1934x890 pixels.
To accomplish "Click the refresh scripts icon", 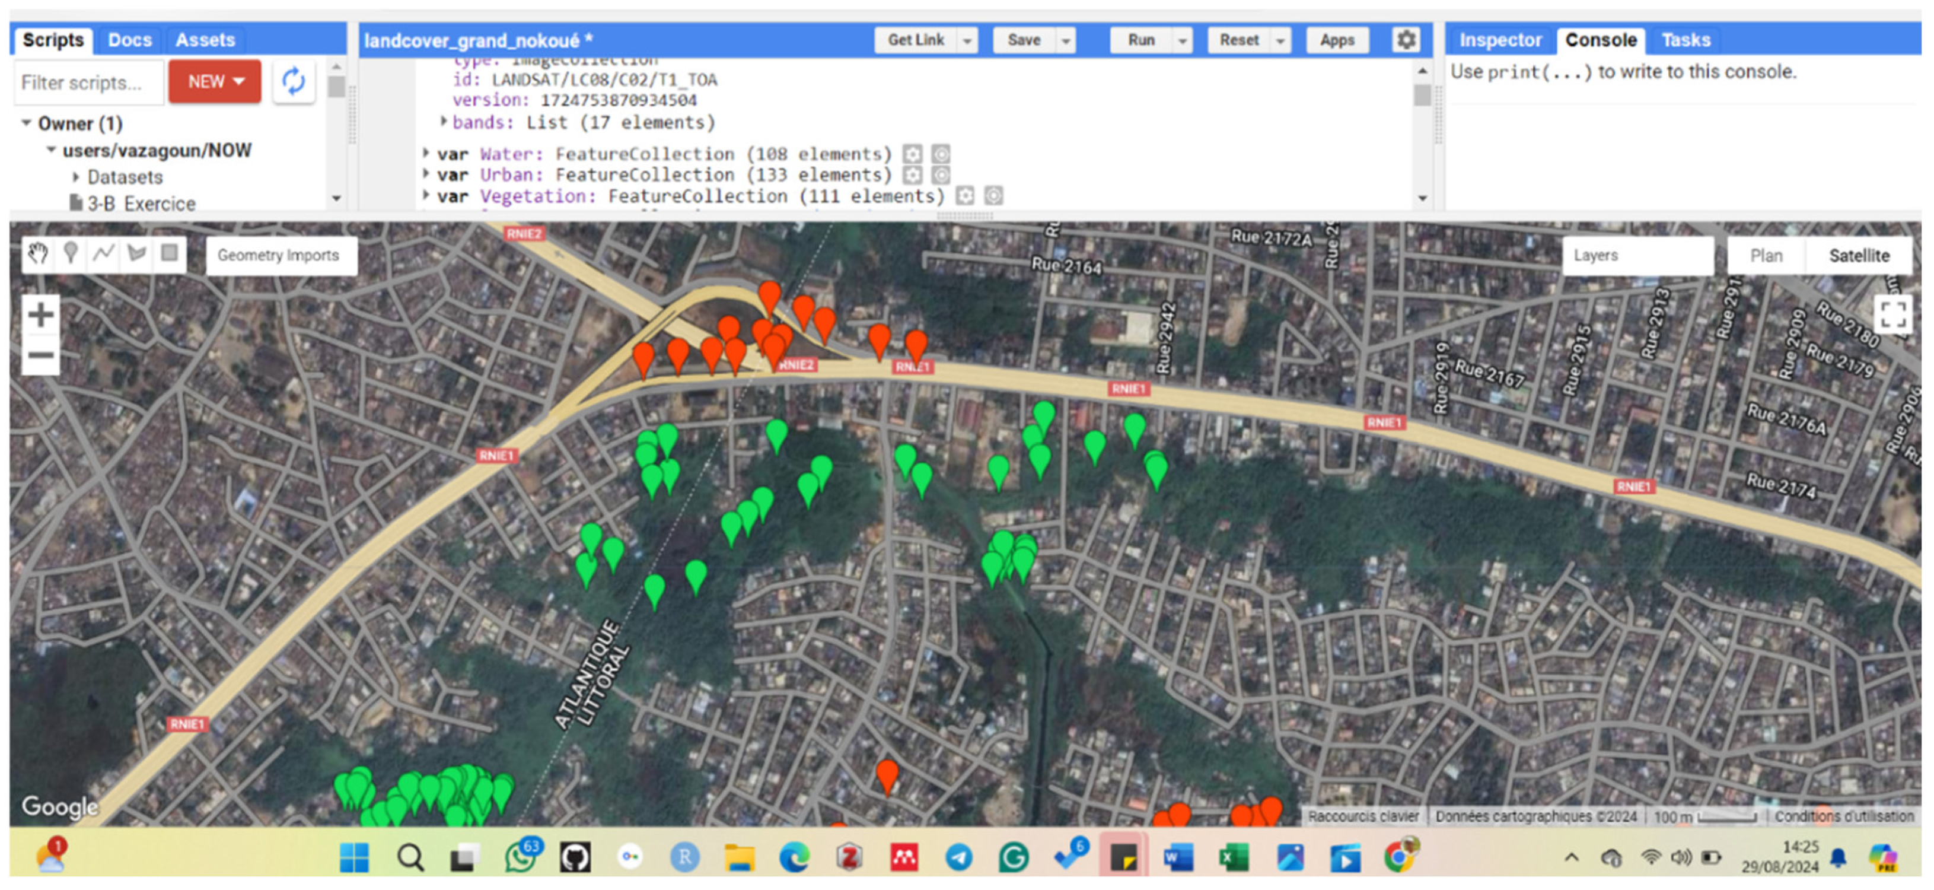I will coord(294,81).
